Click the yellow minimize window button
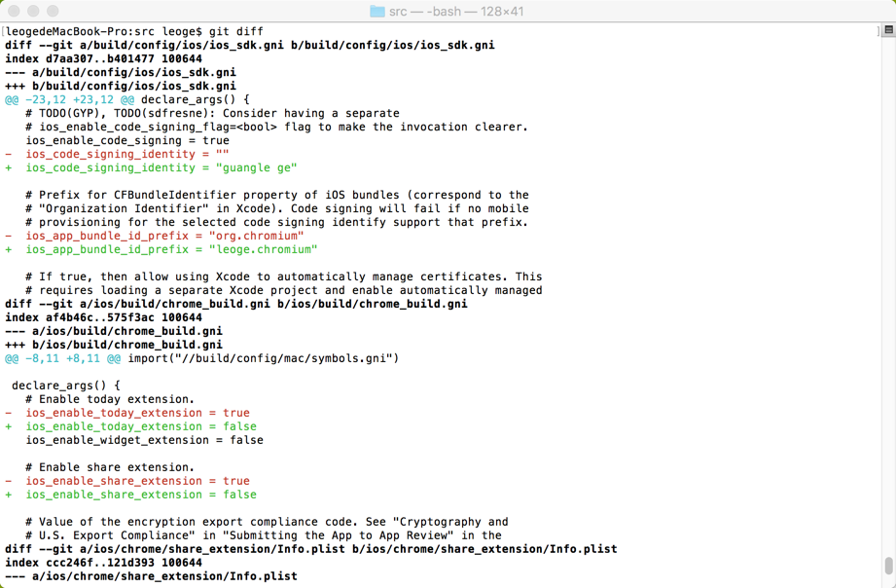The width and height of the screenshot is (896, 588). 33,11
